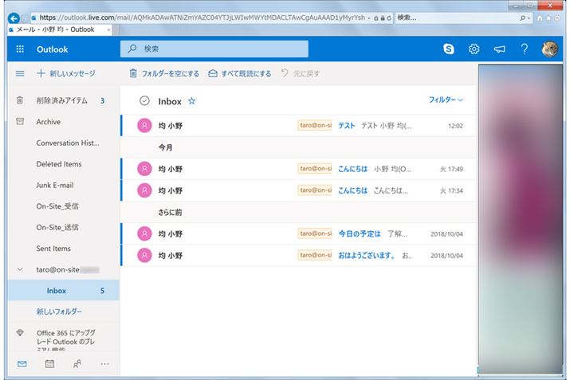Click すべて既読にする in toolbar

pyautogui.click(x=239, y=73)
